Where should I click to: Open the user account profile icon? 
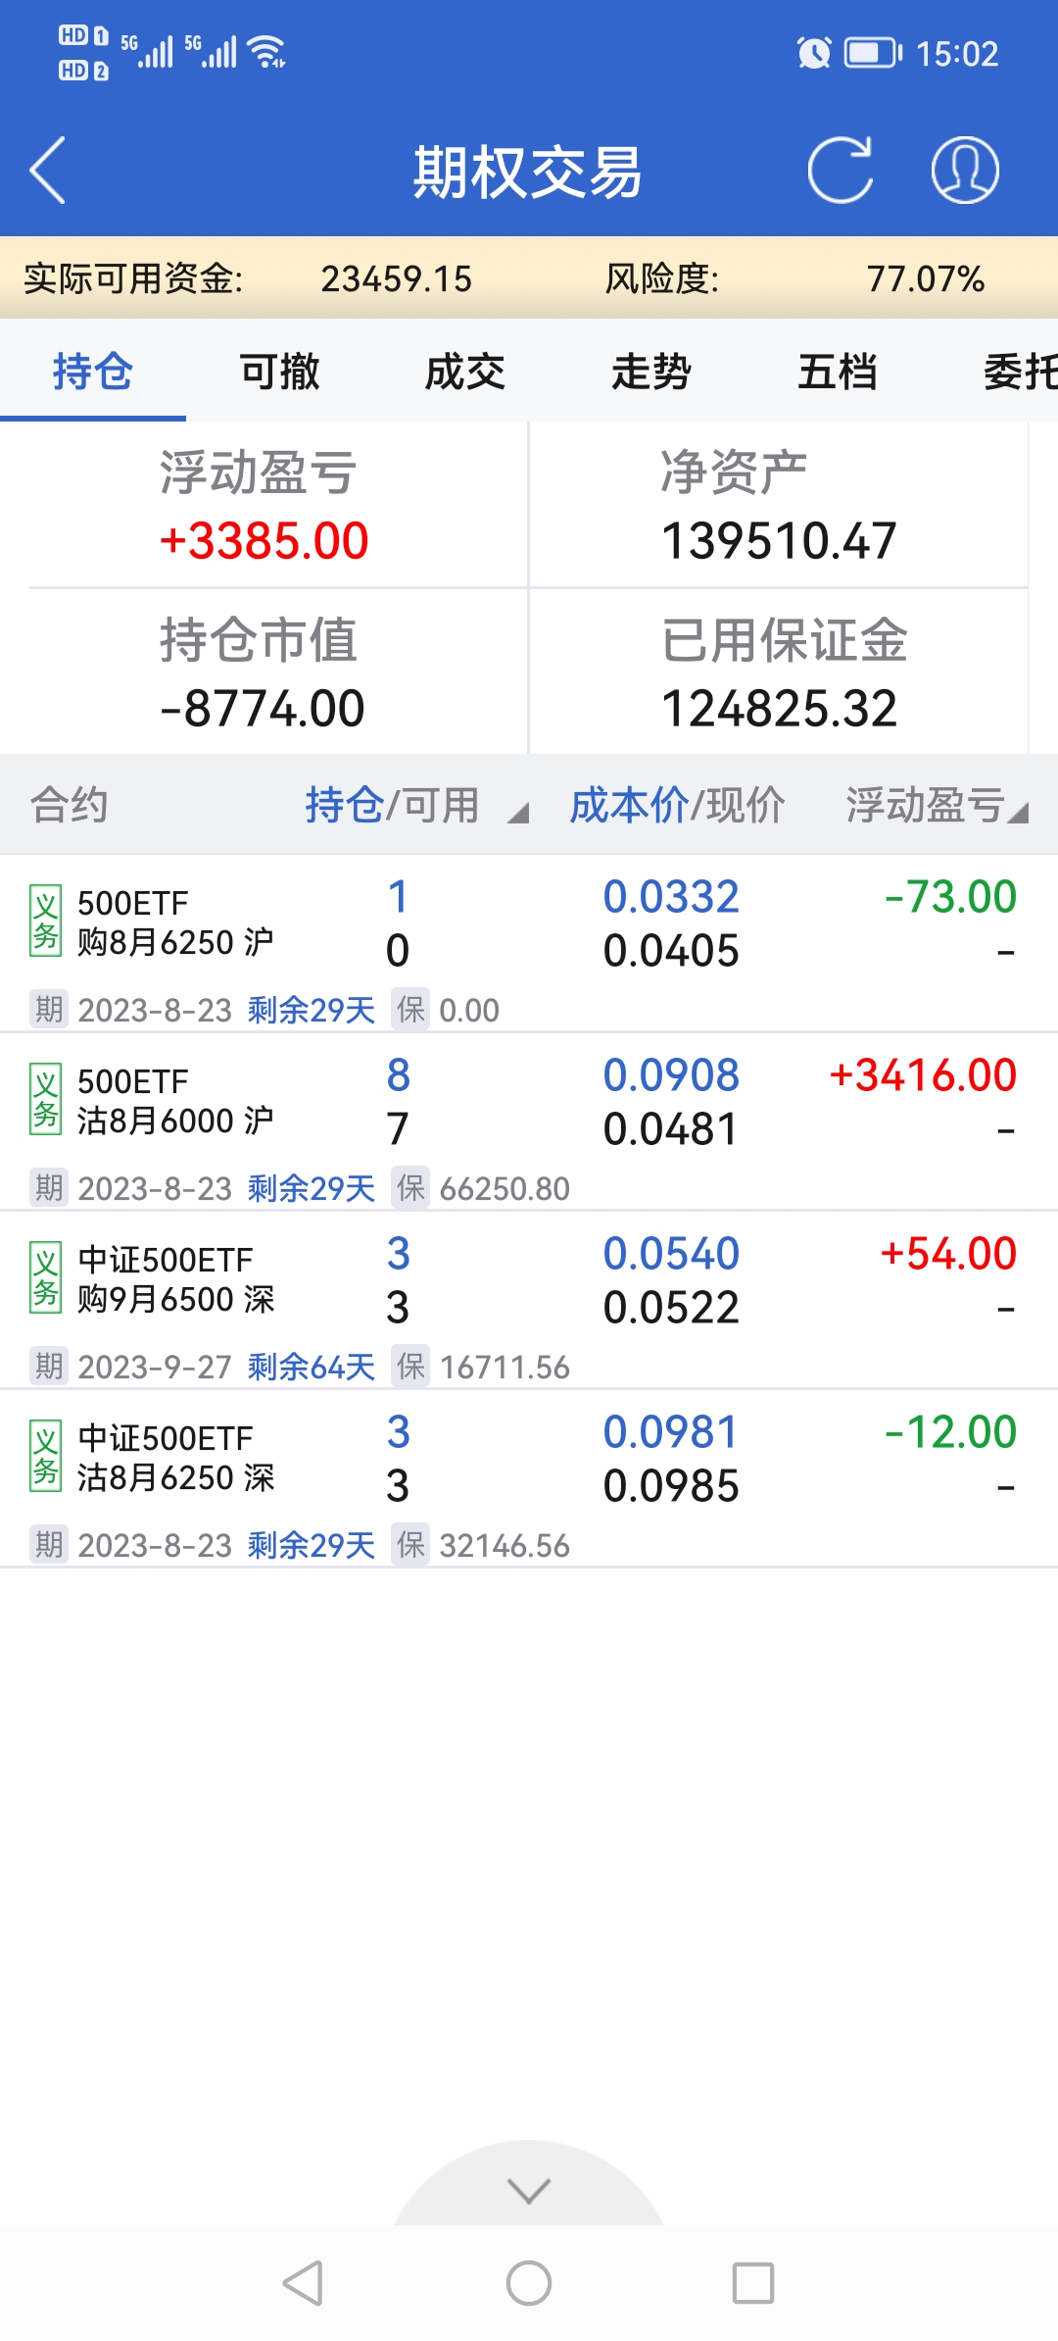964,171
